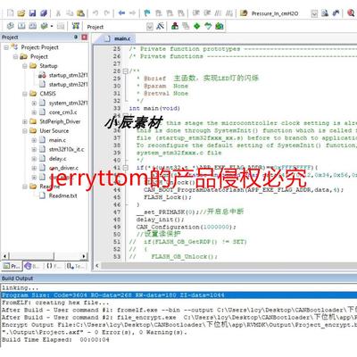The height and width of the screenshot is (357, 357).
Task: Click the Copy icon in the toolbar
Action: click(70, 13)
